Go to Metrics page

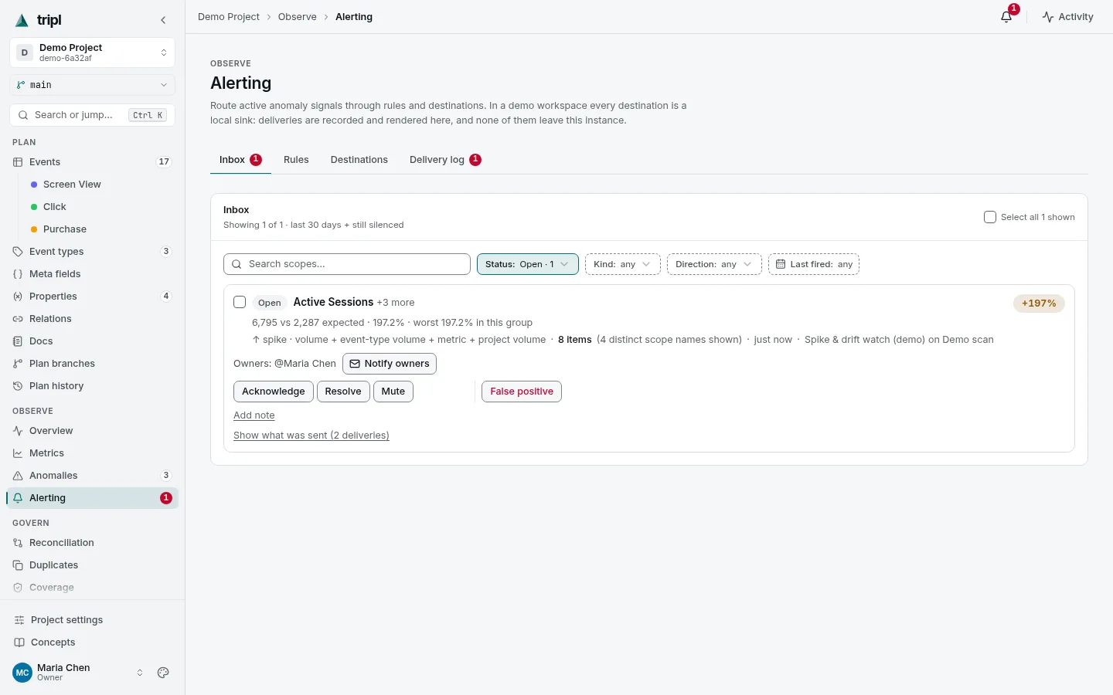click(93, 453)
